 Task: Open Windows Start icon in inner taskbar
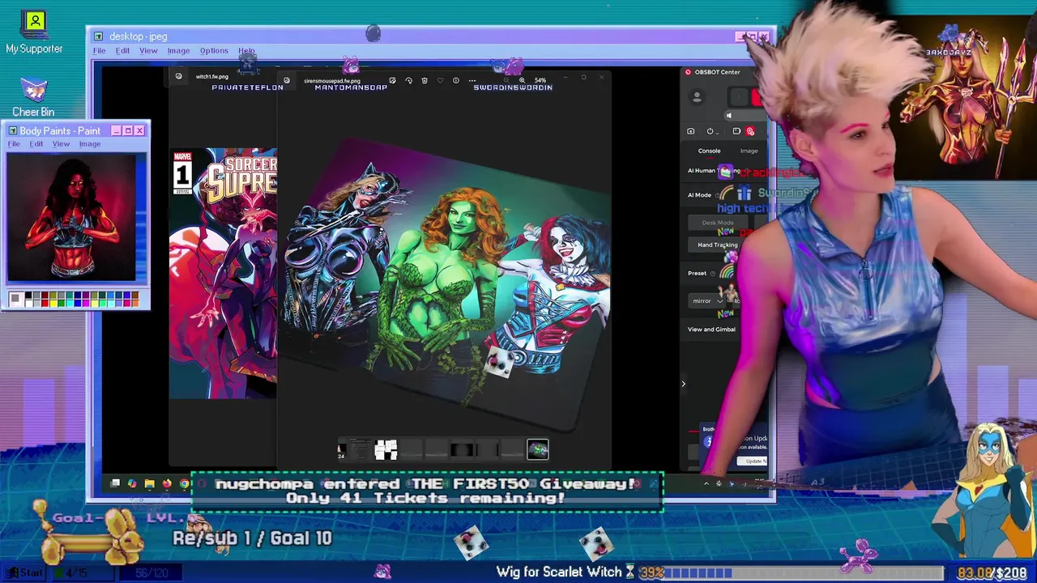pos(115,483)
